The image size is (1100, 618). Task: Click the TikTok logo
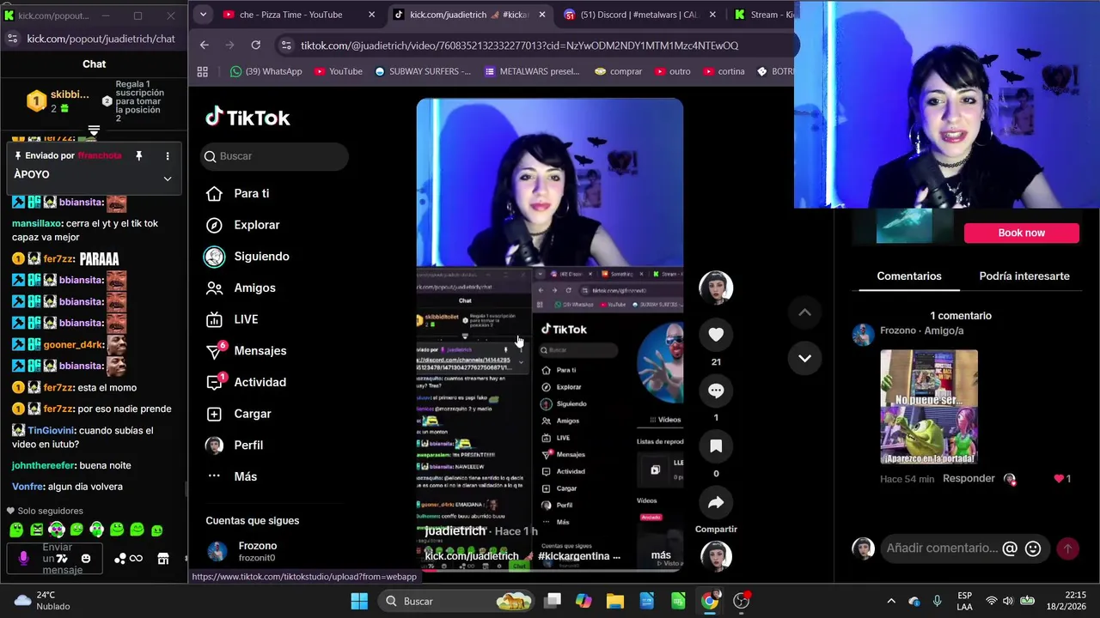(247, 118)
